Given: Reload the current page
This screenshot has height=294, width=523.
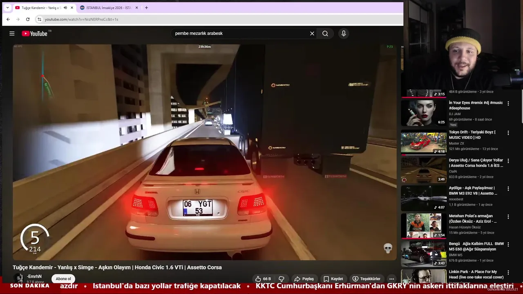Looking at the screenshot, I should pyautogui.click(x=28, y=19).
